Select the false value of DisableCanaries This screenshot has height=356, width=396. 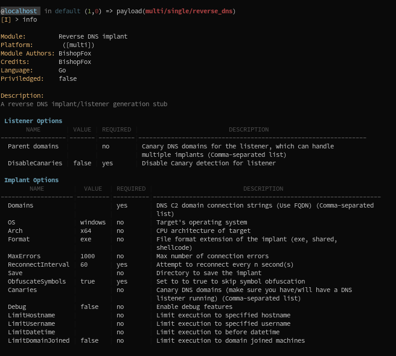(82, 163)
